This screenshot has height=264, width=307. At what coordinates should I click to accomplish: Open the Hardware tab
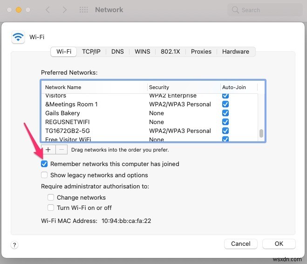pos(236,52)
